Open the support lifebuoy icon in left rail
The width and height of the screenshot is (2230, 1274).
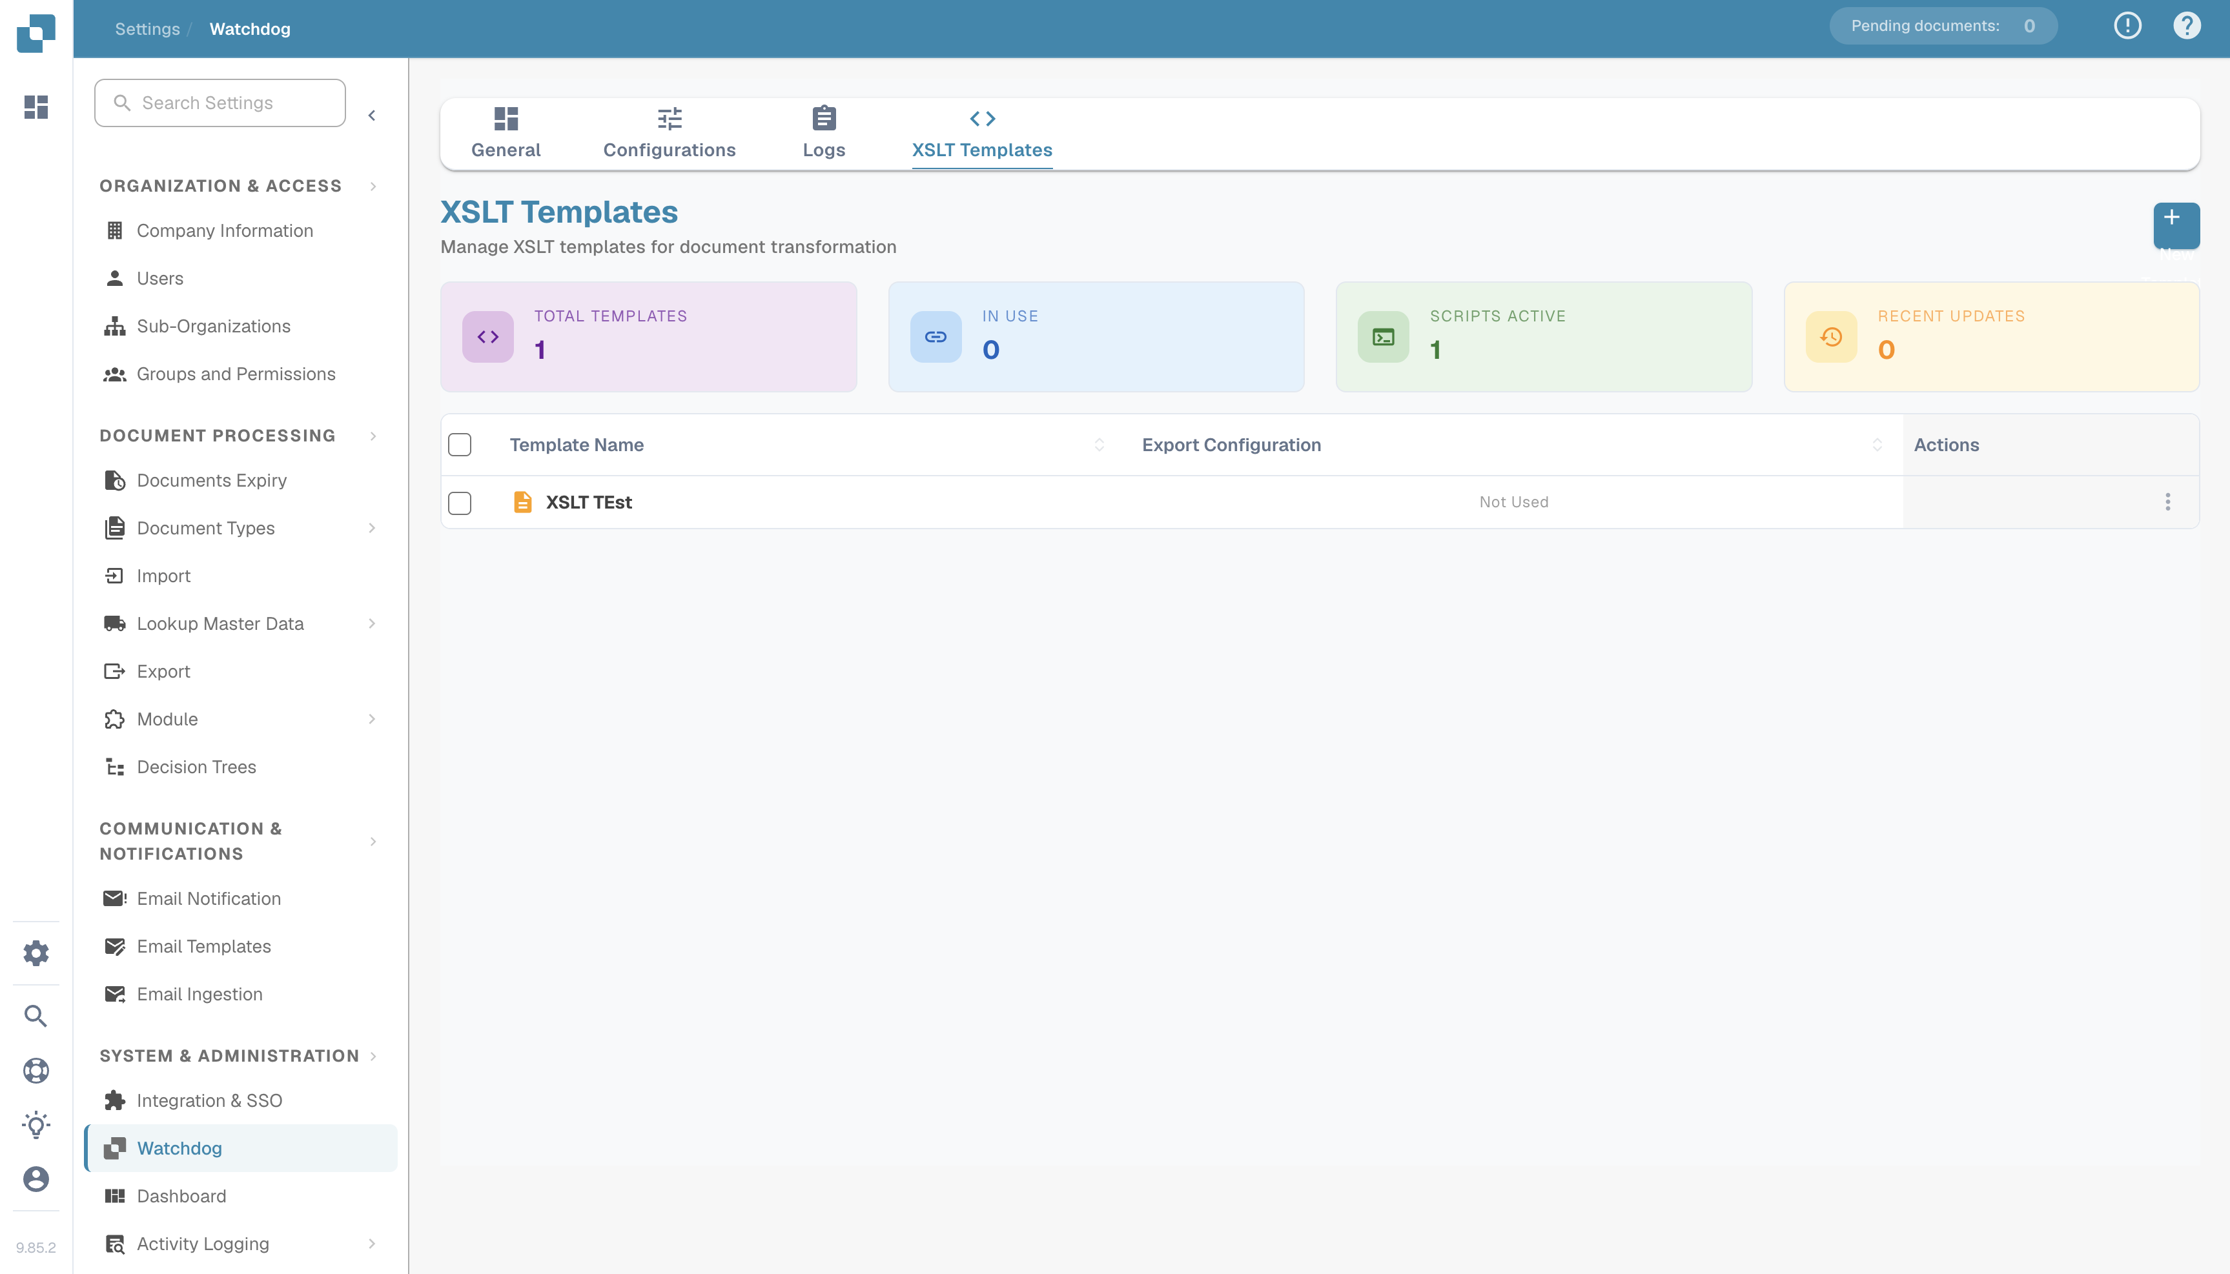(x=36, y=1070)
